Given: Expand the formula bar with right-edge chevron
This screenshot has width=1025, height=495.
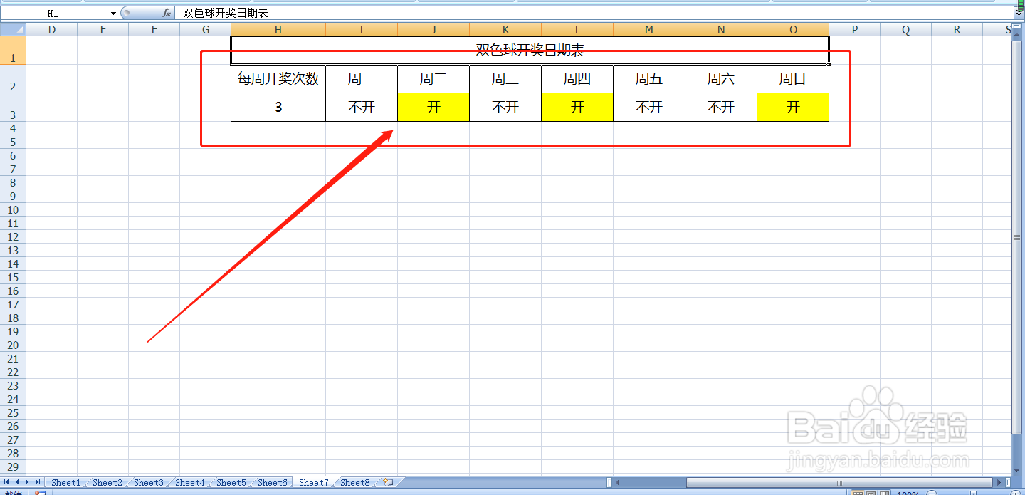Looking at the screenshot, I should point(1019,13).
